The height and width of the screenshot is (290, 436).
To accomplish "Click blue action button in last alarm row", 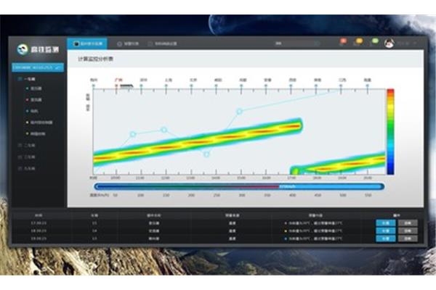I will (386, 239).
